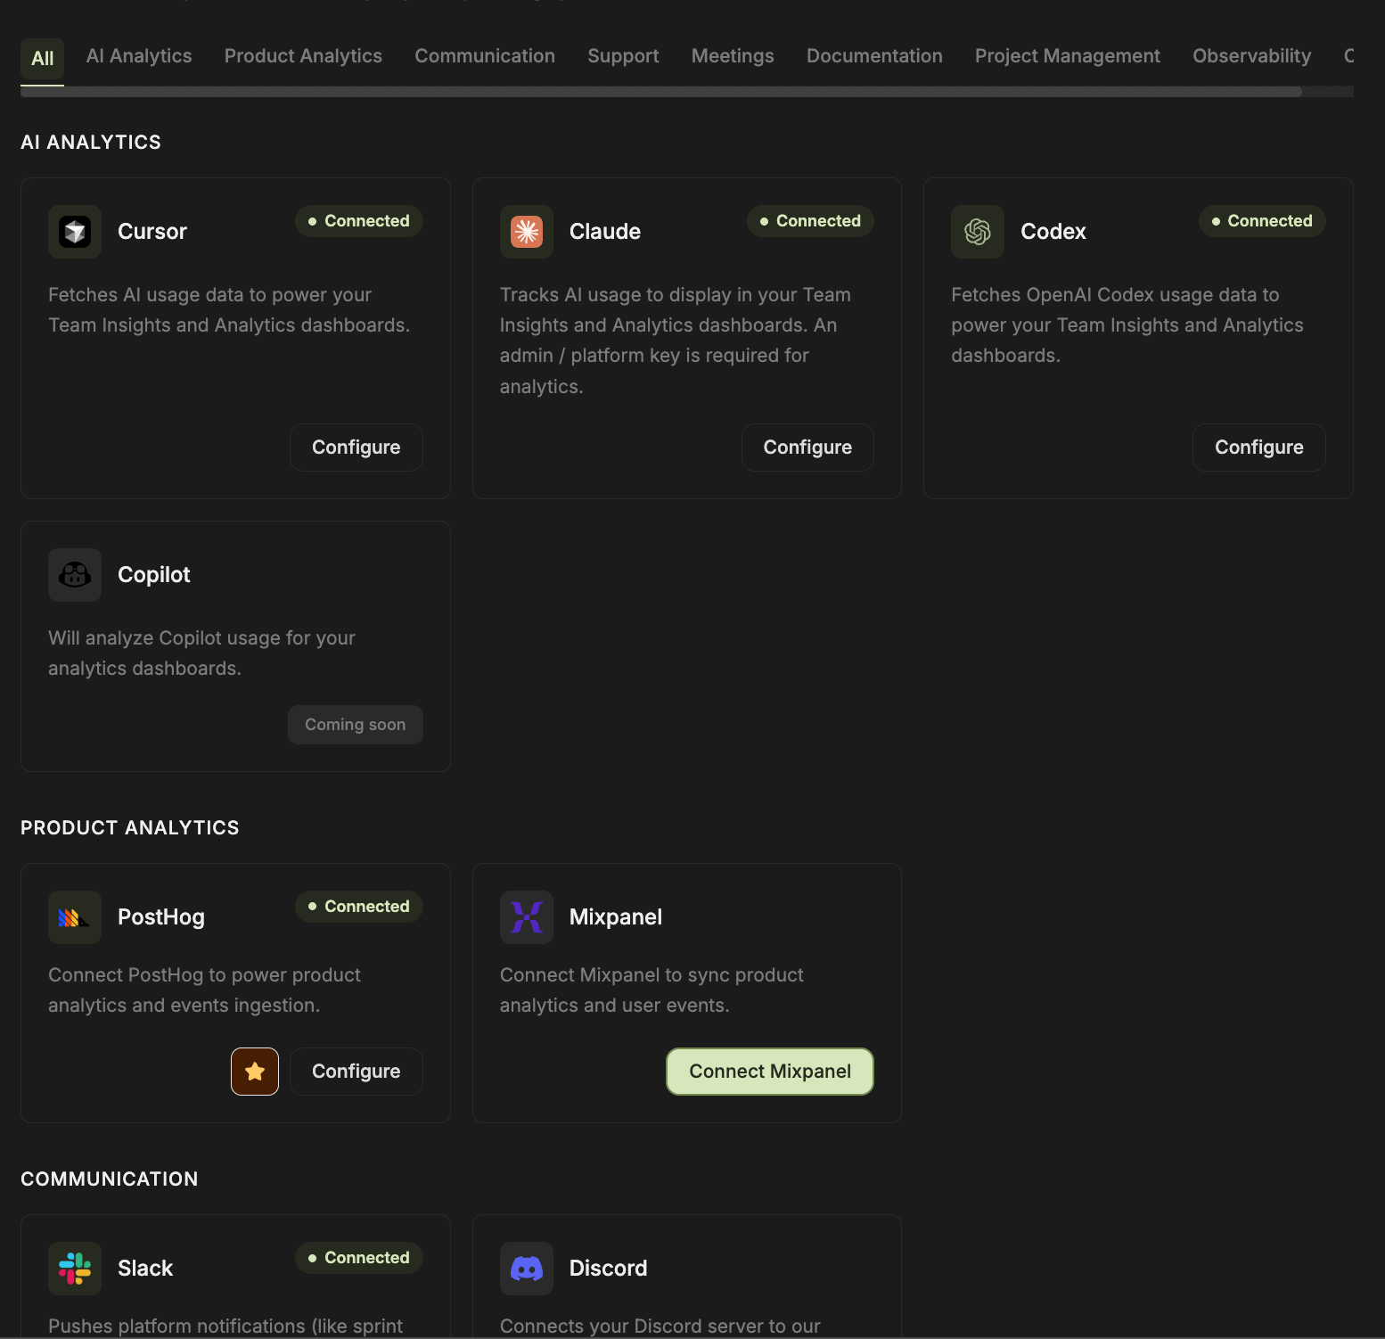Click the Codex card title
The height and width of the screenshot is (1339, 1385).
pyautogui.click(x=1053, y=232)
